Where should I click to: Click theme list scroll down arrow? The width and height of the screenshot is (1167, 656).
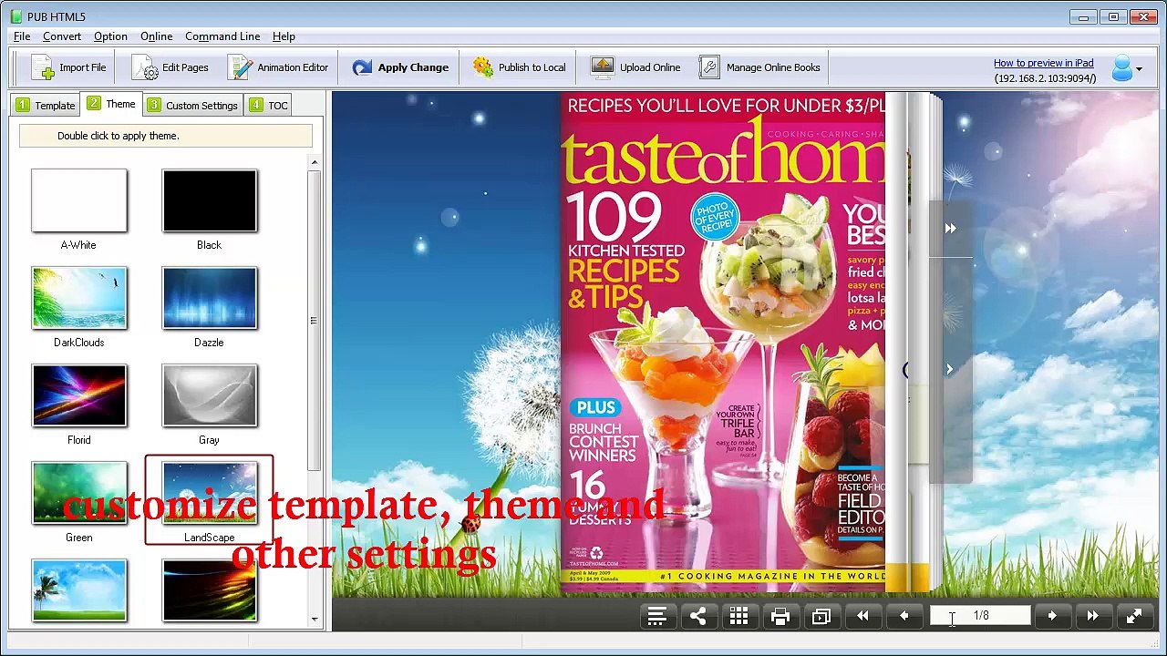click(315, 620)
